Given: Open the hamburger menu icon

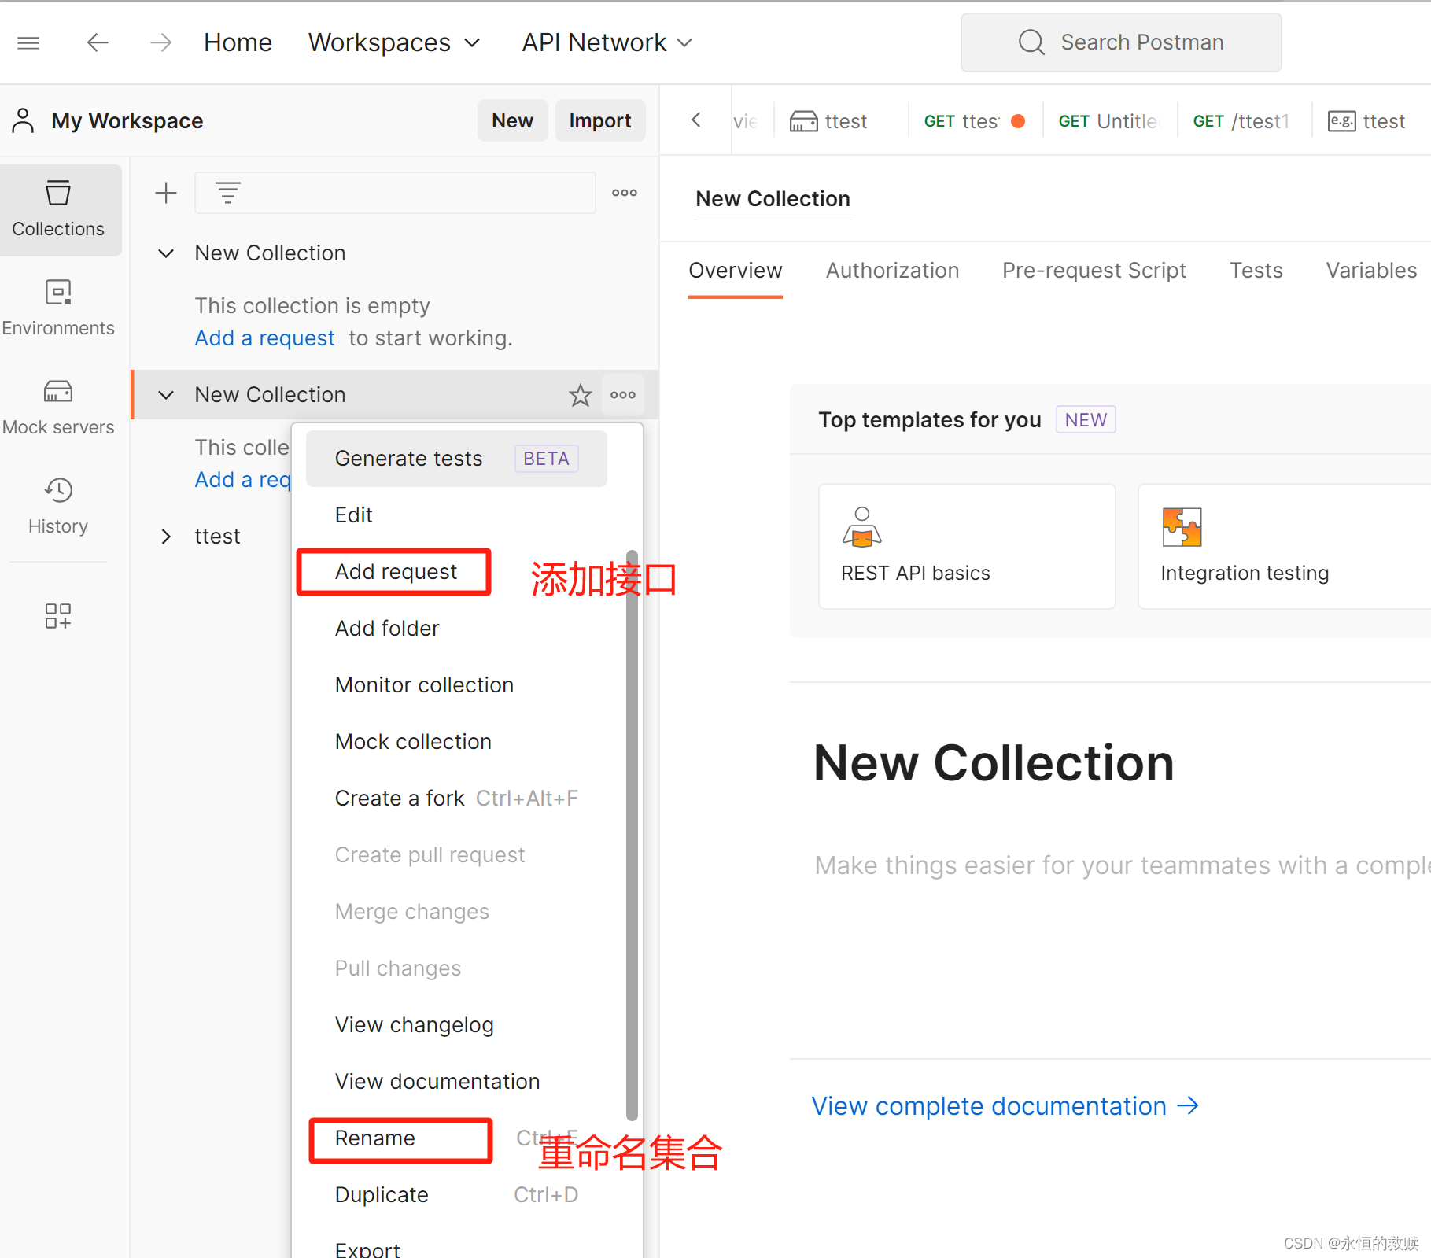Looking at the screenshot, I should click(x=28, y=42).
